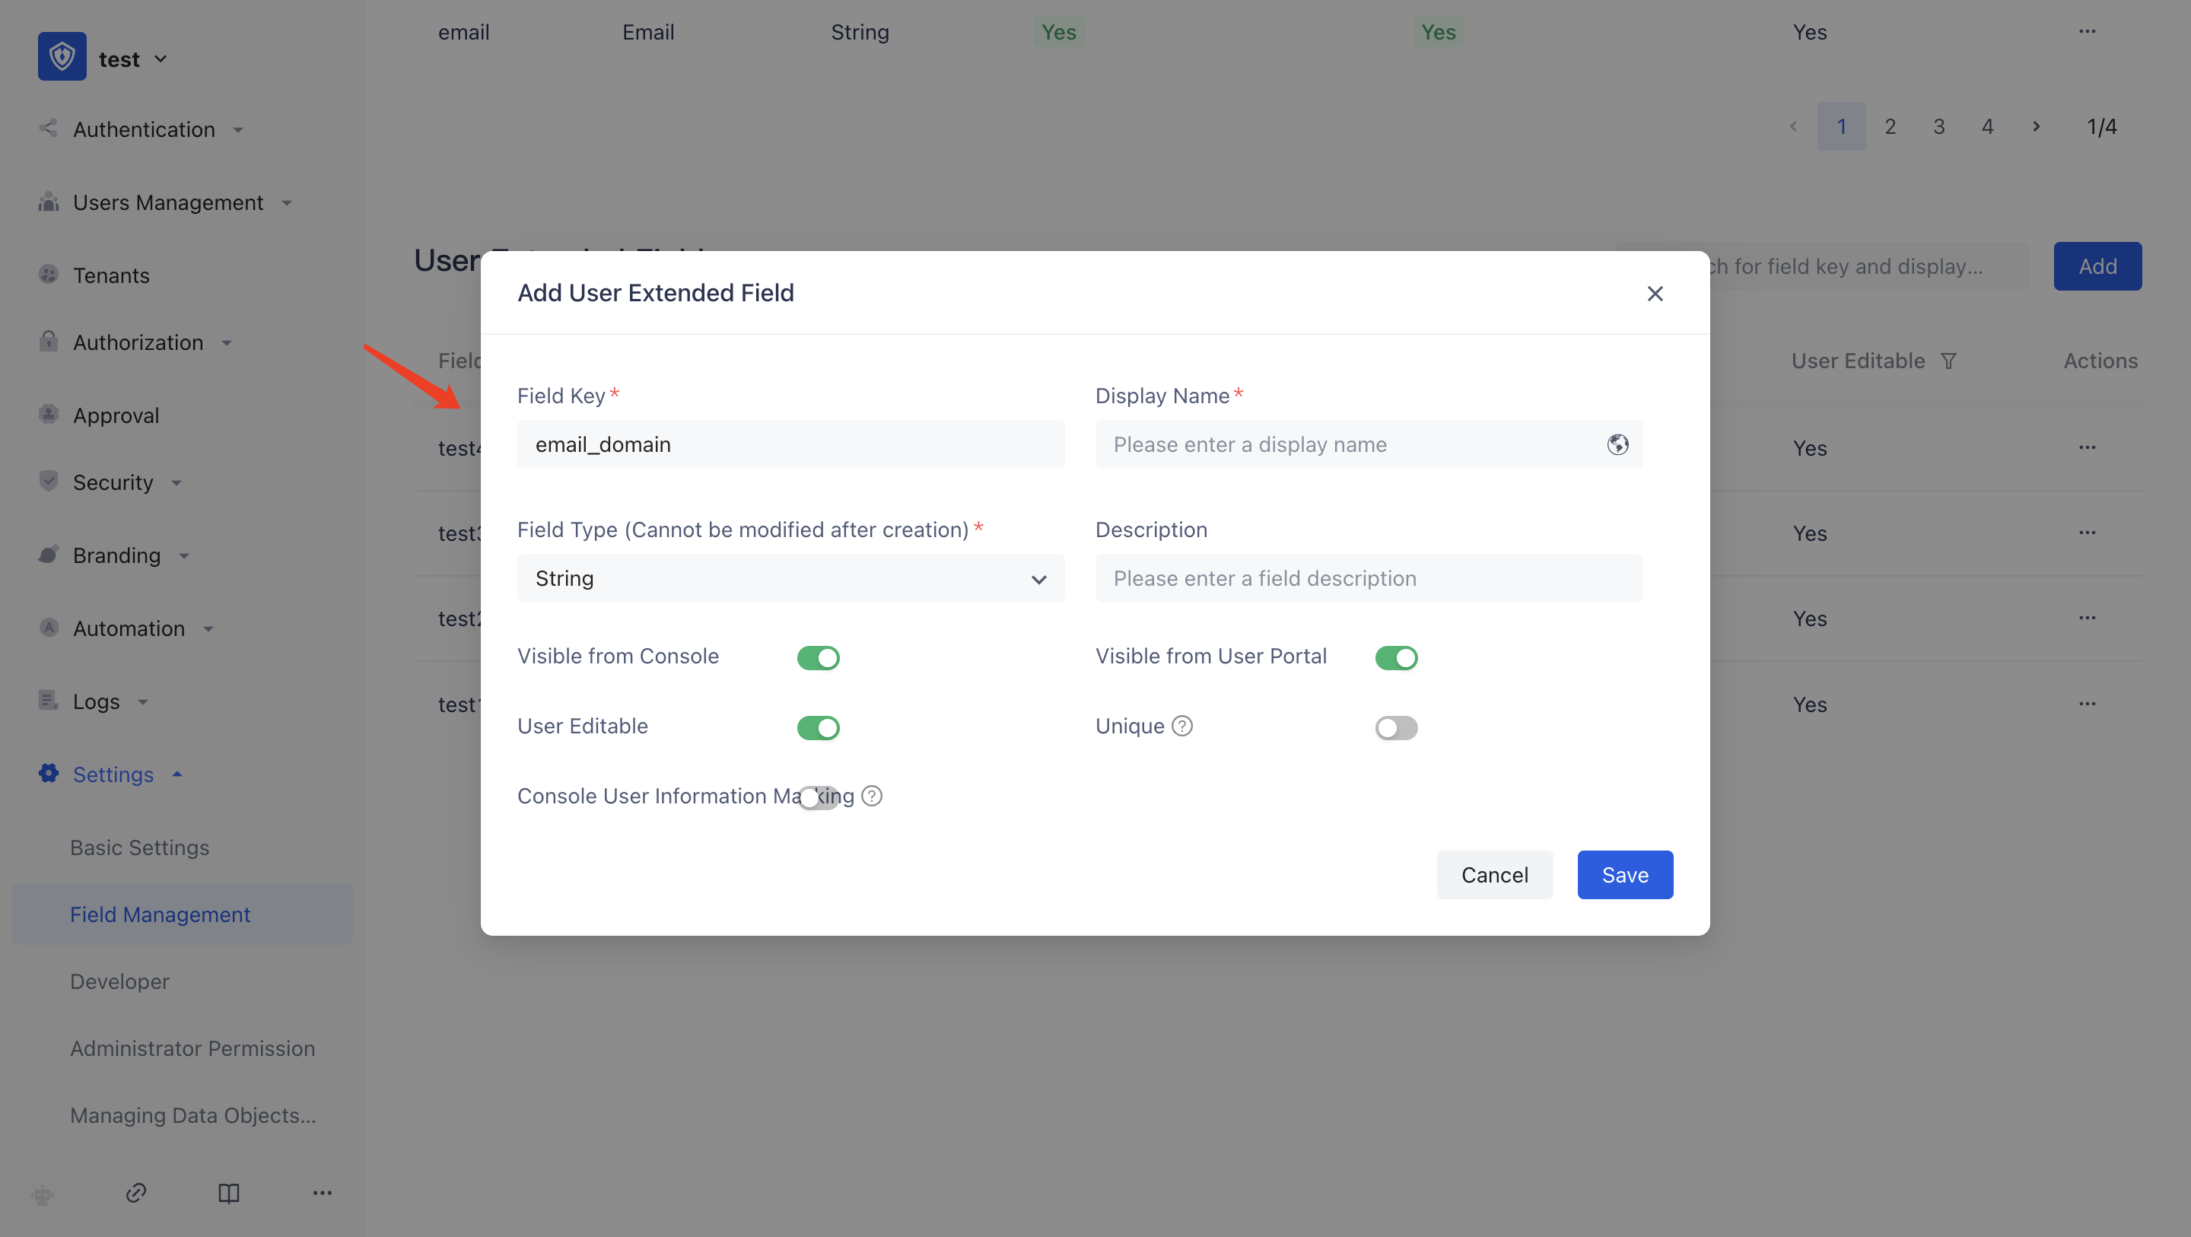
Task: Disable the Visible from Console toggle
Action: 819,657
